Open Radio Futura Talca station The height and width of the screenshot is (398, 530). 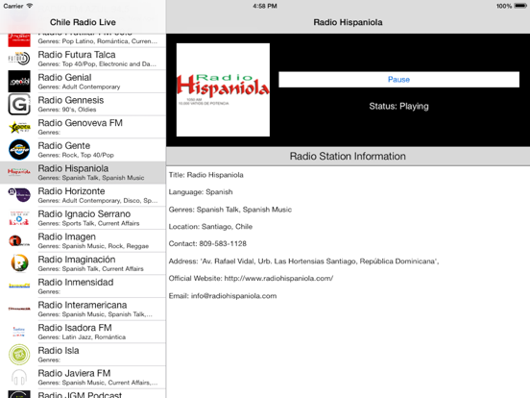[x=83, y=59]
